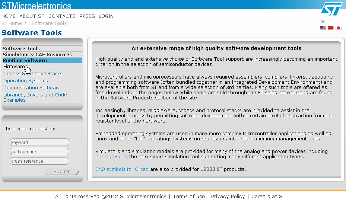This screenshot has width=346, height=207.
Task: Open the Operating Systems link
Action: [26, 81]
